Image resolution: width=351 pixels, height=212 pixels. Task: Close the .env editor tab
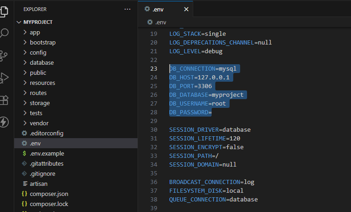(186, 9)
